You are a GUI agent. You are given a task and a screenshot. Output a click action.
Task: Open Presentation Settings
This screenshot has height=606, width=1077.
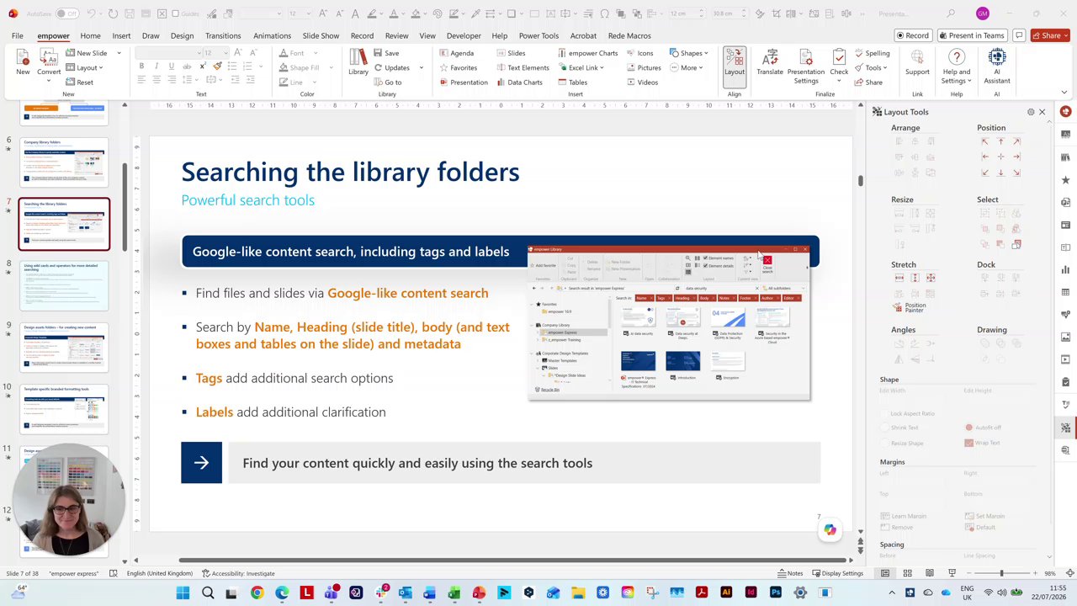[x=805, y=65]
